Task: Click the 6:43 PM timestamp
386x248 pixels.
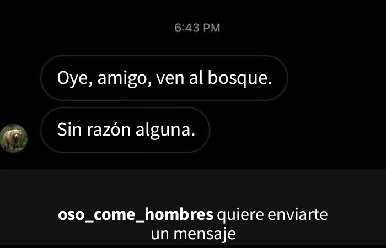Action: pos(197,28)
